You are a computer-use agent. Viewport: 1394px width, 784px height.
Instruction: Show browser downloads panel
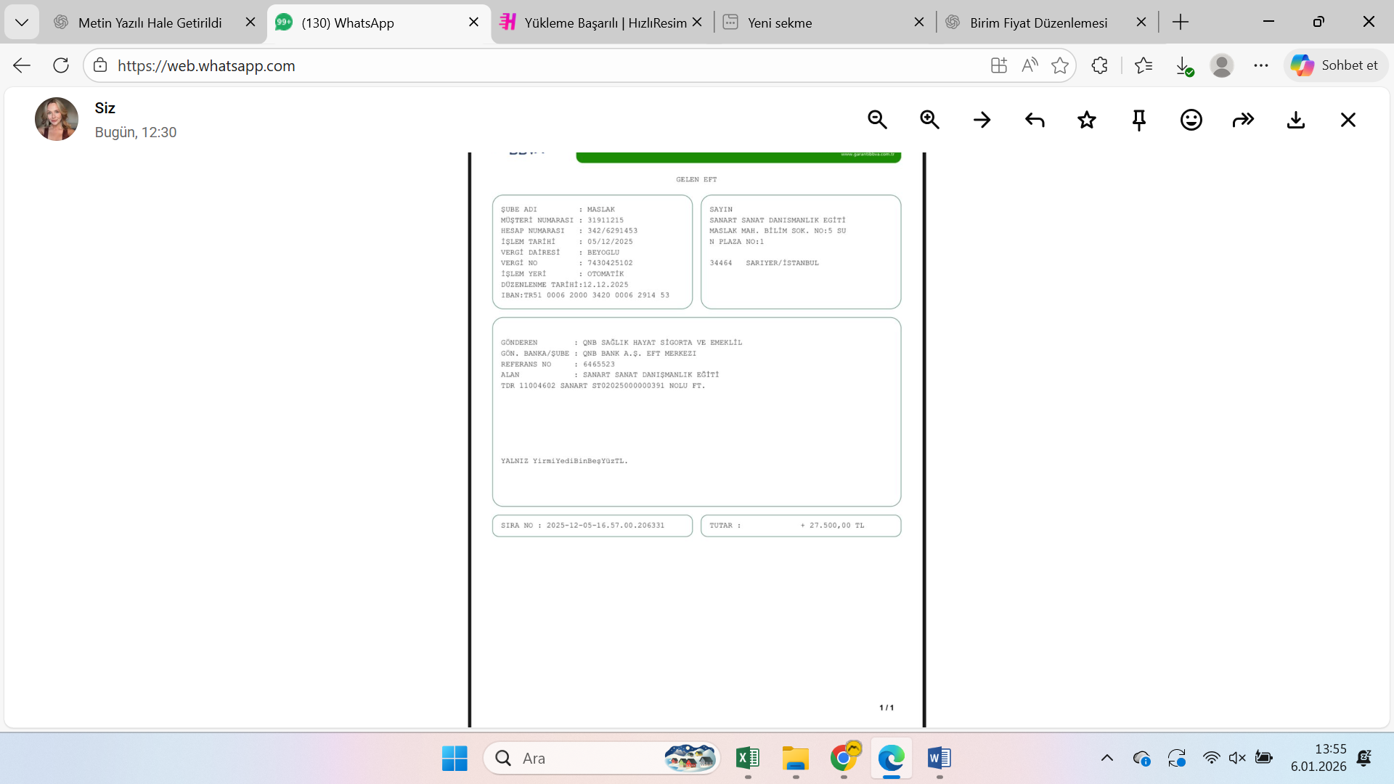(1184, 65)
